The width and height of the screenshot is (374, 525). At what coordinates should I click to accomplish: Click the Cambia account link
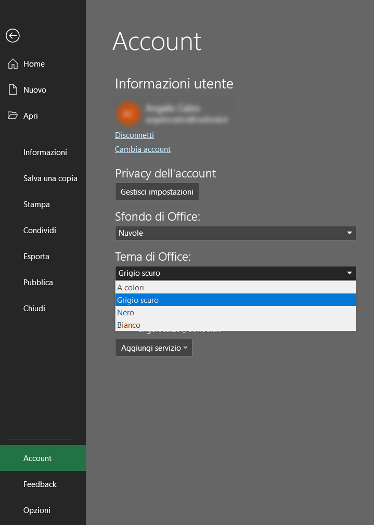point(143,149)
